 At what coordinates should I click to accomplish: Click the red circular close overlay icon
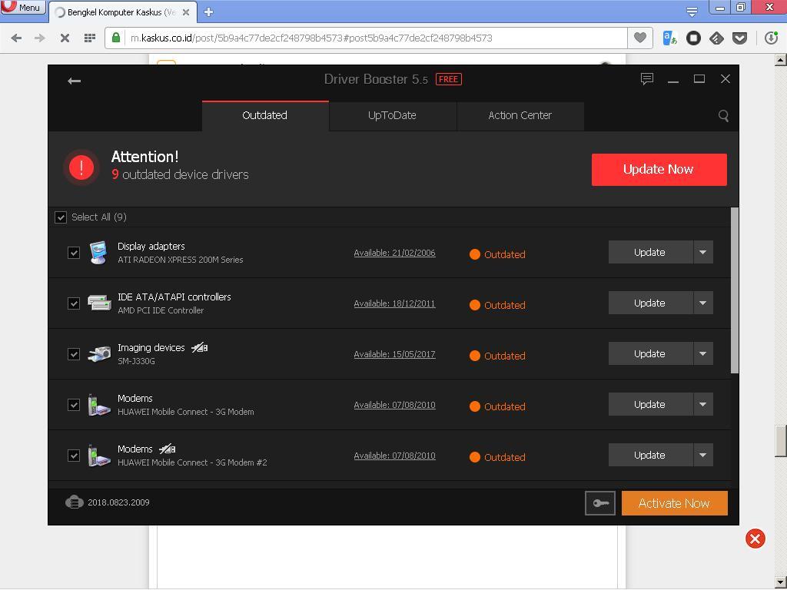[755, 539]
